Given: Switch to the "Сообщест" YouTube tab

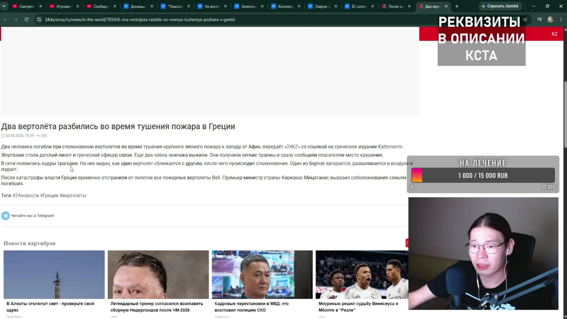Looking at the screenshot, I should point(101,6).
